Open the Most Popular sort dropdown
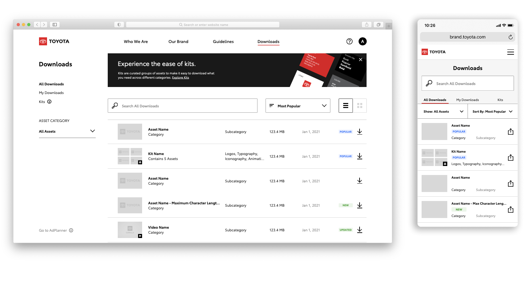The width and height of the screenshot is (531, 284). 298,106
